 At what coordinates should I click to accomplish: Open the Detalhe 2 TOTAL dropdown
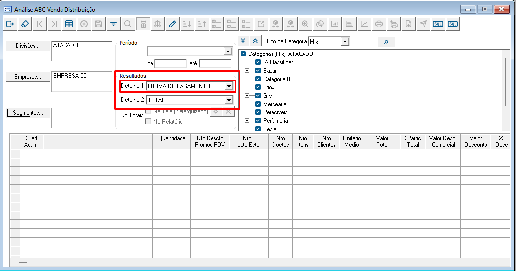tap(229, 100)
